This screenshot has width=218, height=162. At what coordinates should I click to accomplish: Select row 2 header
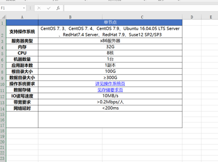click(3, 32)
